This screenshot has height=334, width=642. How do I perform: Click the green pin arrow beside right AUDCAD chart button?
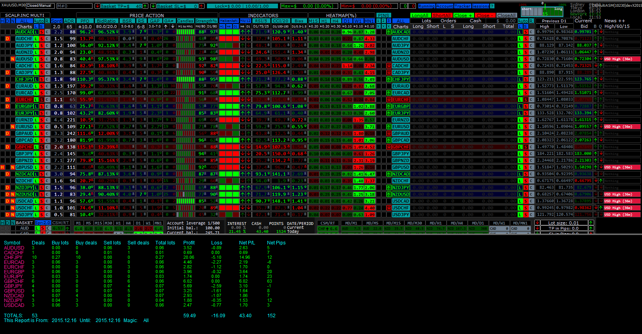389,32
